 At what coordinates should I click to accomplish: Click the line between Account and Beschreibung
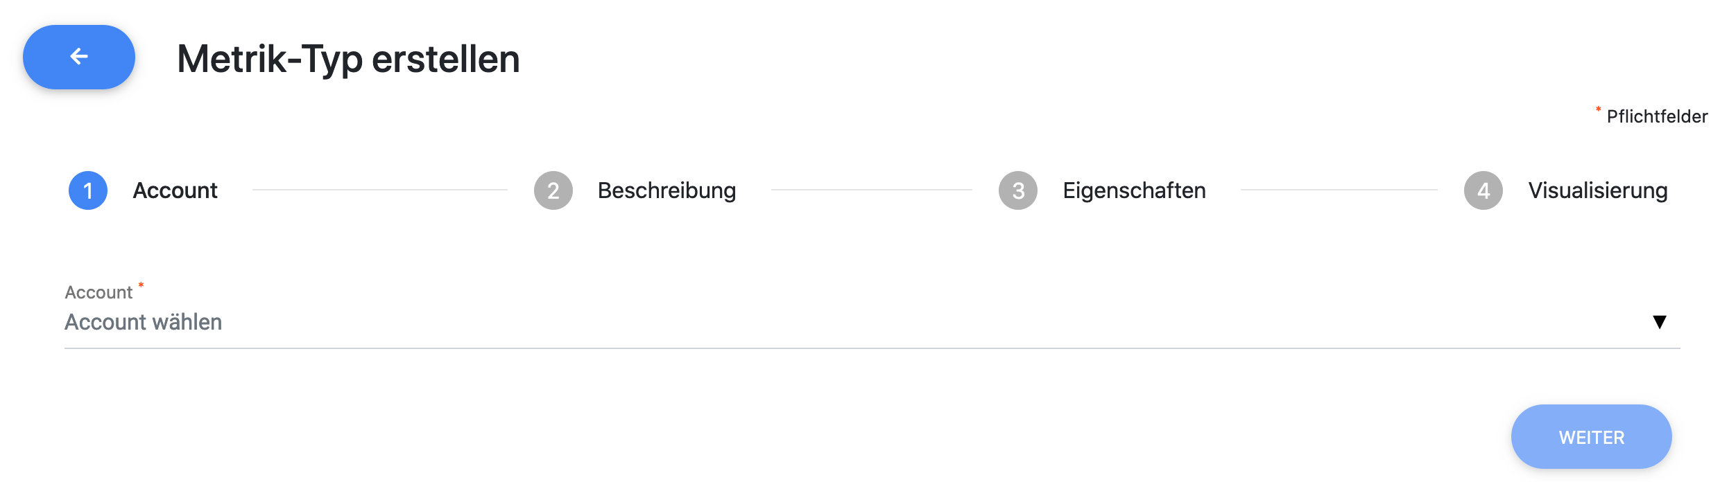[x=380, y=190]
